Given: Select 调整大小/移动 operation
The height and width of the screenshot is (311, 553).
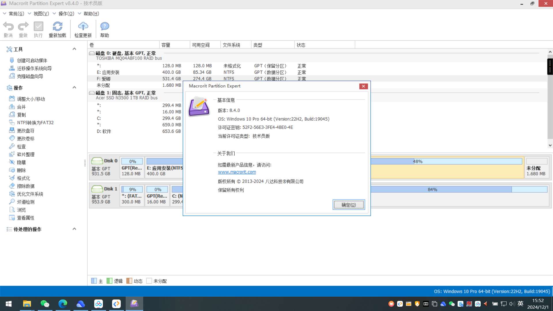Looking at the screenshot, I should (27, 99).
